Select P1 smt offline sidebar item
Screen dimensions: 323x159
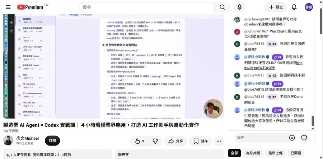[x=36, y=86]
